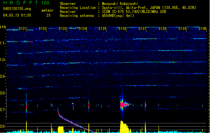This screenshot has width=210, height=133.
Task: Click the kHz axis unit label
Action: click(x=3, y=27)
